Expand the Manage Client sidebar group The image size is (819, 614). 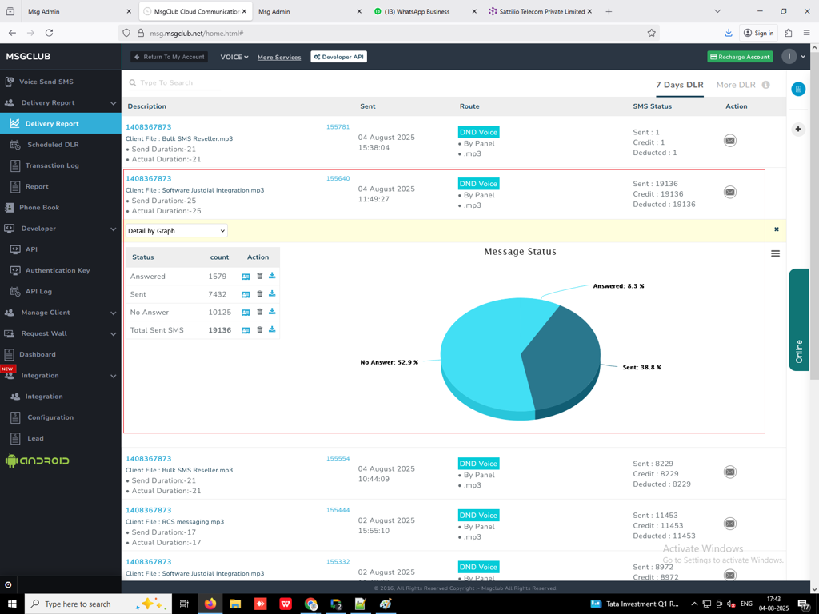click(114, 313)
